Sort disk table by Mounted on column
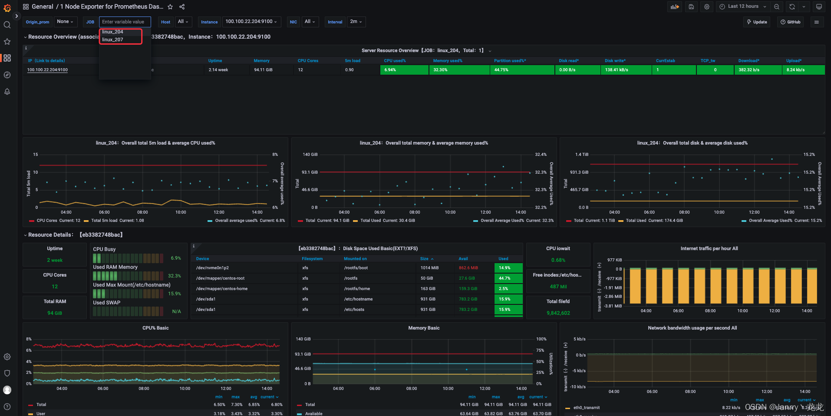The height and width of the screenshot is (416, 831). [355, 259]
